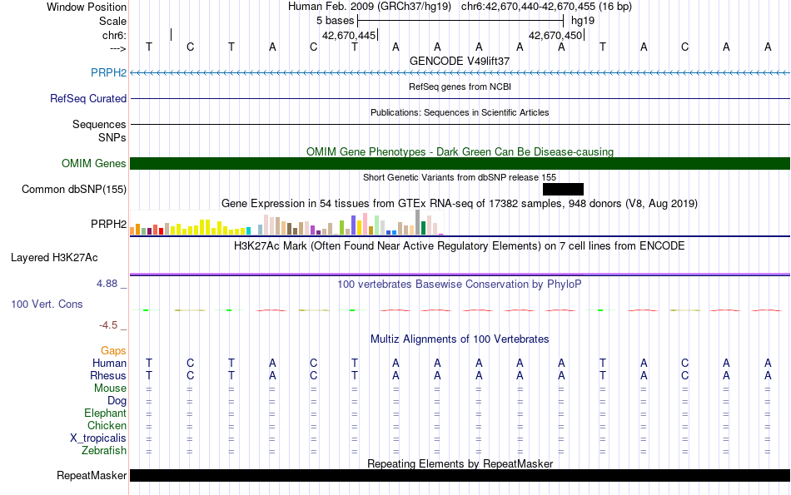Click the Sequences track label
This screenshot has width=791, height=495.
[99, 124]
